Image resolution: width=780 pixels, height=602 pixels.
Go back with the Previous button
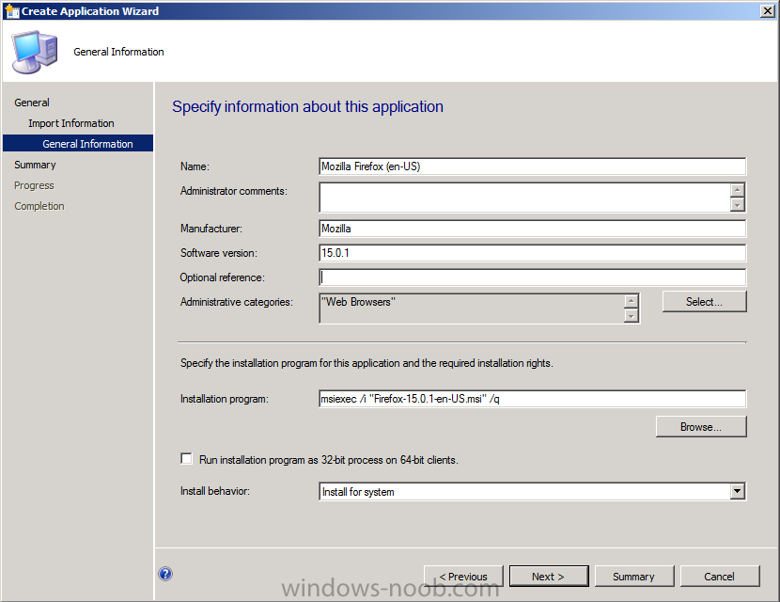pyautogui.click(x=463, y=576)
